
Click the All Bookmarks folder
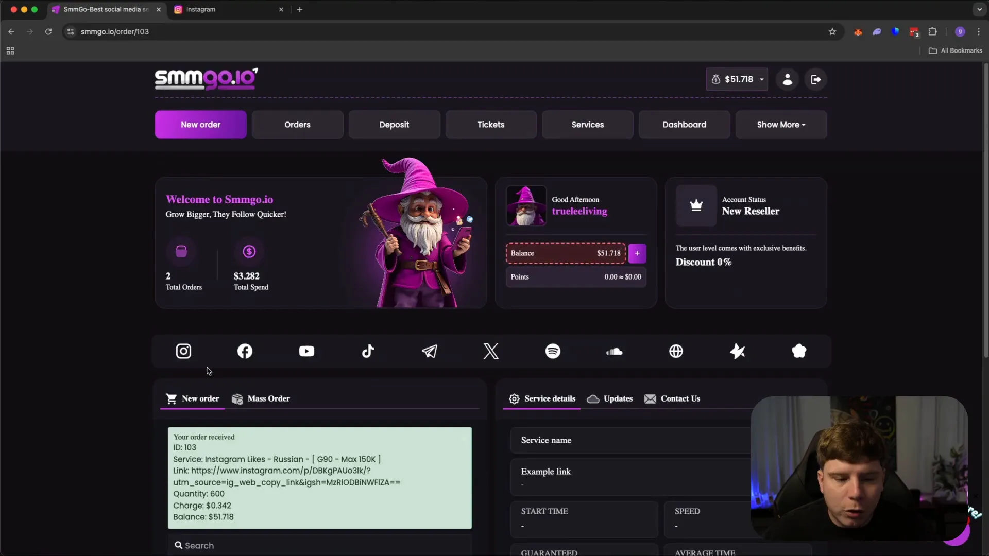(956, 50)
